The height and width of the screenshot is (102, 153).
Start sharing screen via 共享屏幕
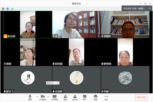click(x=54, y=97)
